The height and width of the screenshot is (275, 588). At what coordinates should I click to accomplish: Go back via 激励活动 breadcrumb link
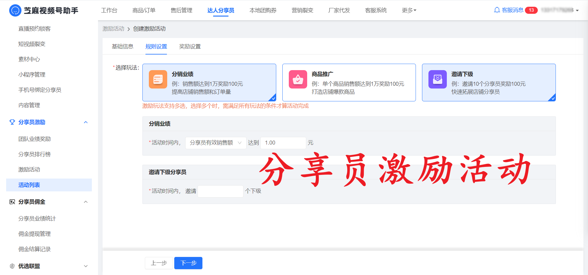(113, 29)
